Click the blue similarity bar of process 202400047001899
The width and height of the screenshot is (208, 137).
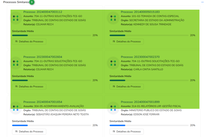click(149, 125)
